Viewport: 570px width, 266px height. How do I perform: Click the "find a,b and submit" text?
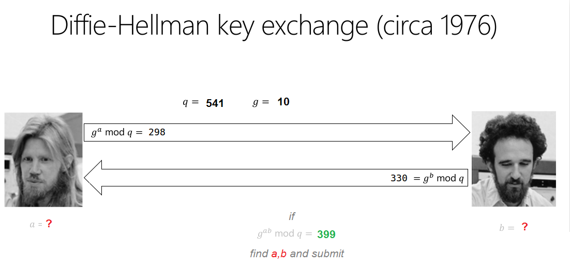point(296,254)
